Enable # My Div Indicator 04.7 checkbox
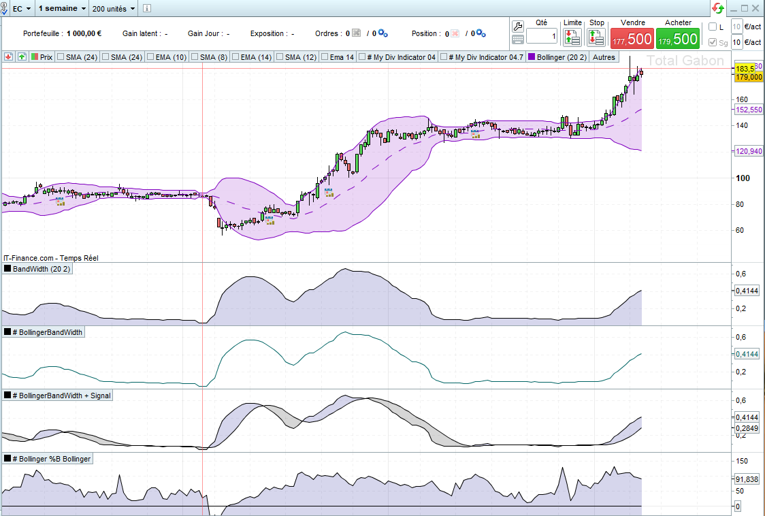Screen dimensions: 765x516 pos(444,57)
